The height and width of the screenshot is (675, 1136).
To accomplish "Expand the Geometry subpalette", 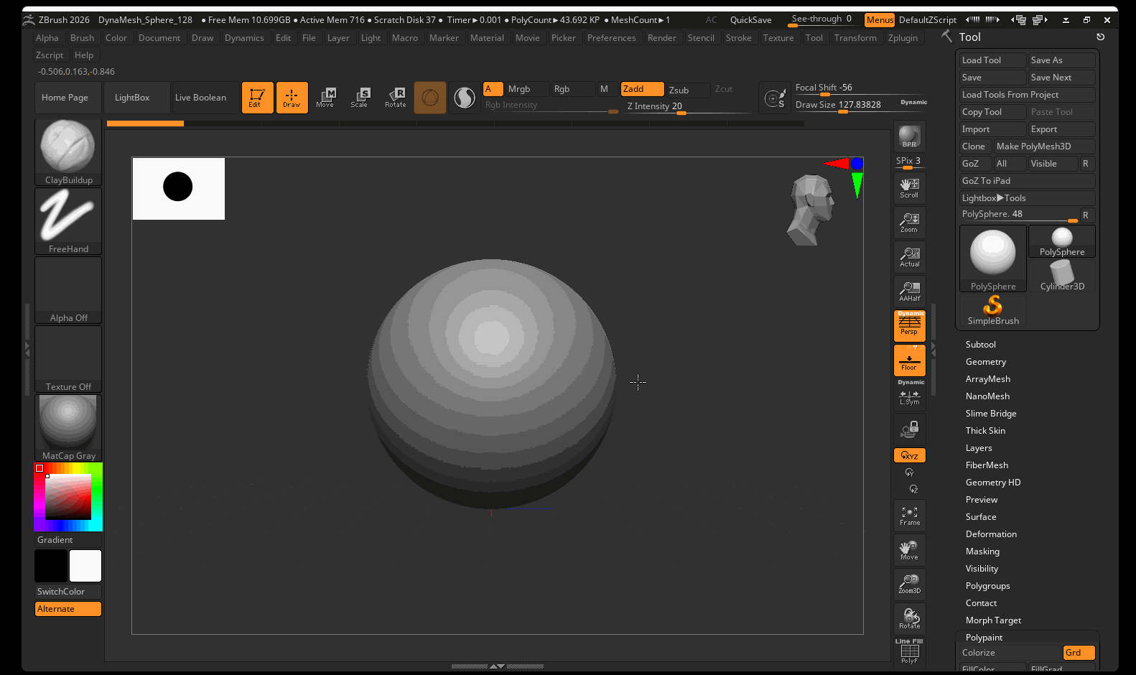I will tap(985, 362).
